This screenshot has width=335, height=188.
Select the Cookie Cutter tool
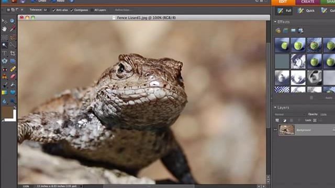coord(4,61)
